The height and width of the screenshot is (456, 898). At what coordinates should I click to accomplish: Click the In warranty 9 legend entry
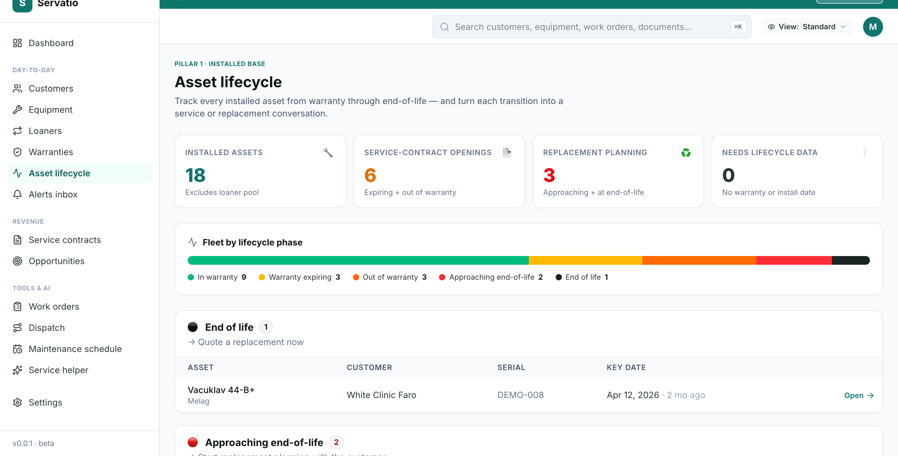tap(217, 277)
